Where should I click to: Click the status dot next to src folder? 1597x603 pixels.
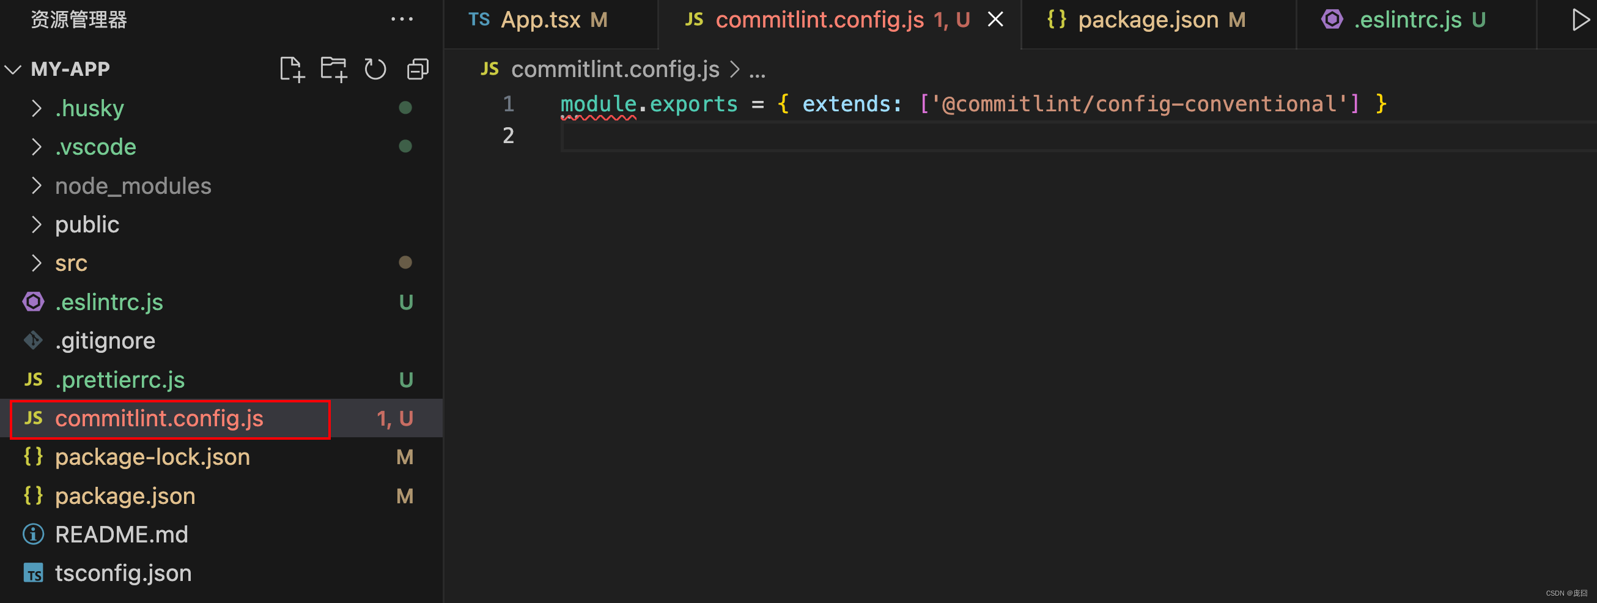(405, 262)
